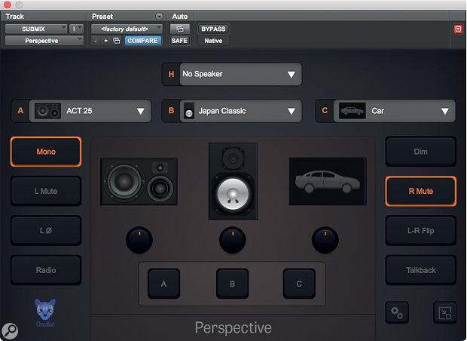Open the automation enable window icon

(x=179, y=29)
